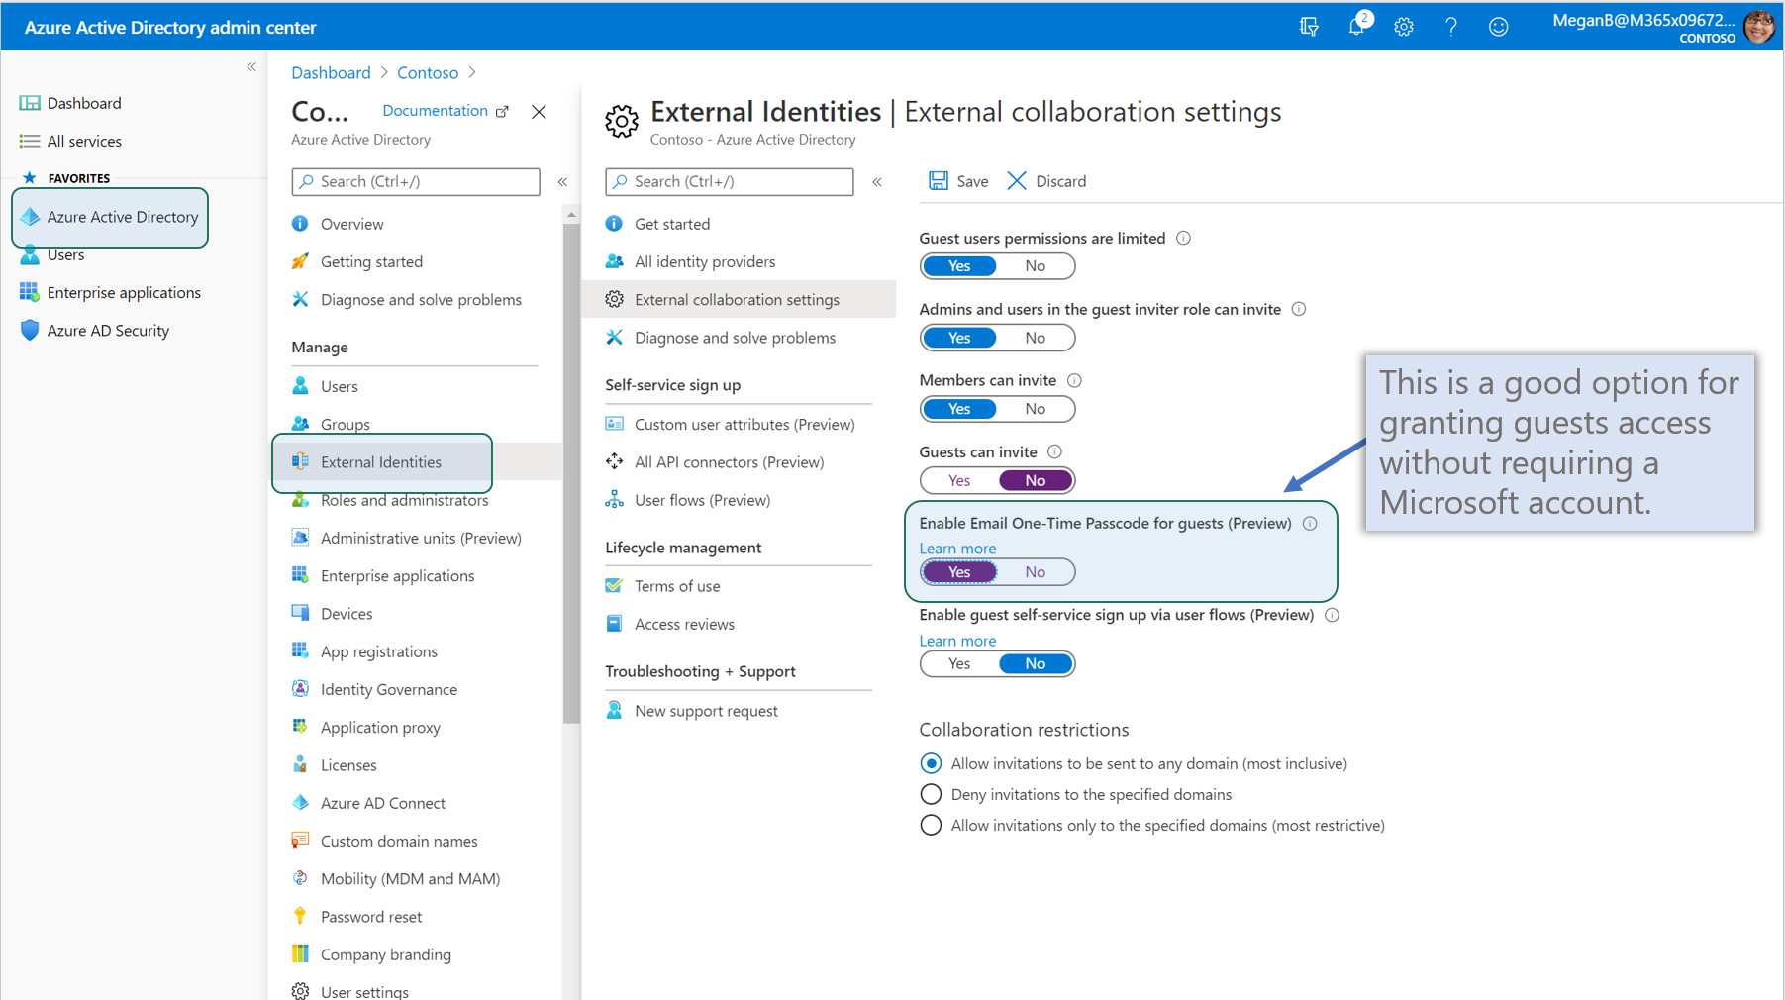Collapse the External Identities menu chevron
The image size is (1785, 1000).
(x=877, y=181)
